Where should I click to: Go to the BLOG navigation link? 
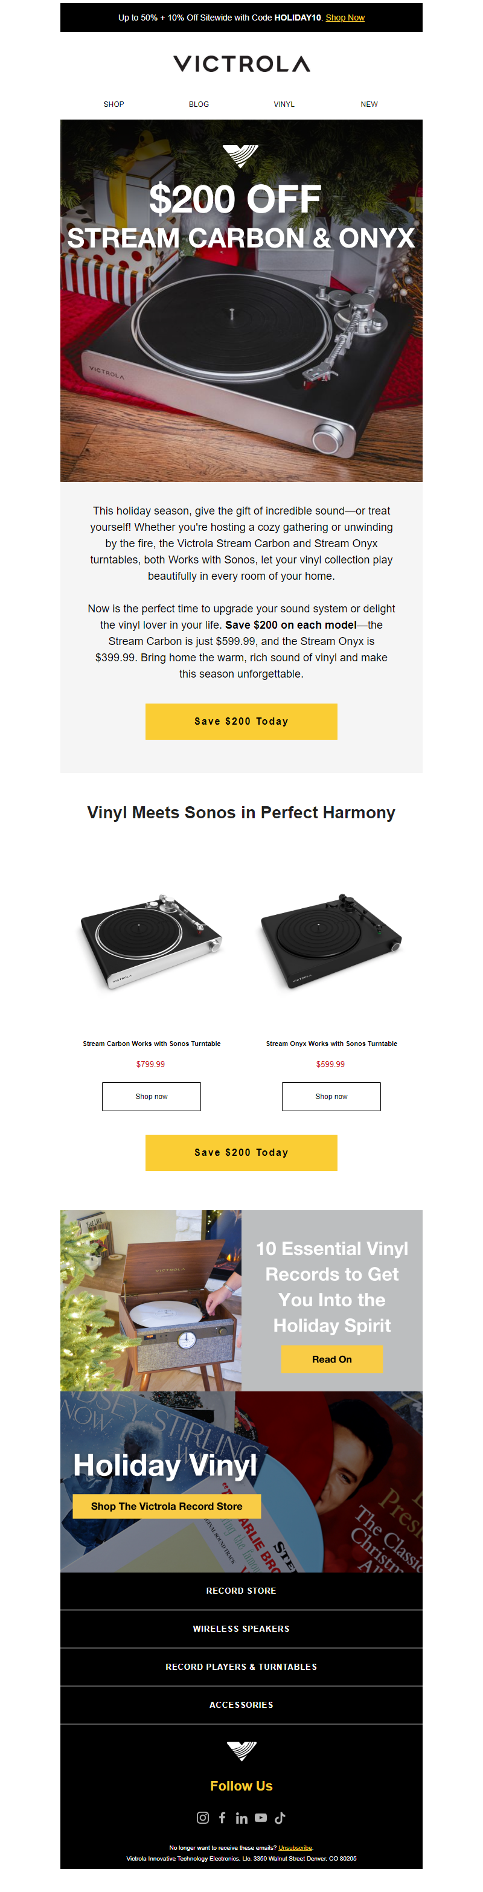199,104
